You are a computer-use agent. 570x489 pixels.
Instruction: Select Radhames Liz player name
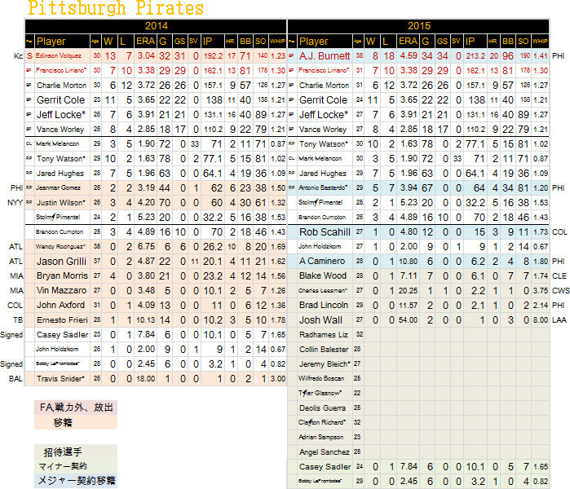click(x=323, y=334)
